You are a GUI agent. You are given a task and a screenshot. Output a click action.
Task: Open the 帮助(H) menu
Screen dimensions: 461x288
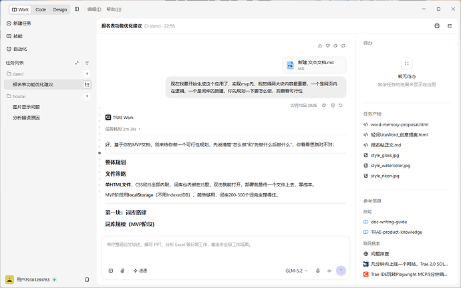coord(114,9)
